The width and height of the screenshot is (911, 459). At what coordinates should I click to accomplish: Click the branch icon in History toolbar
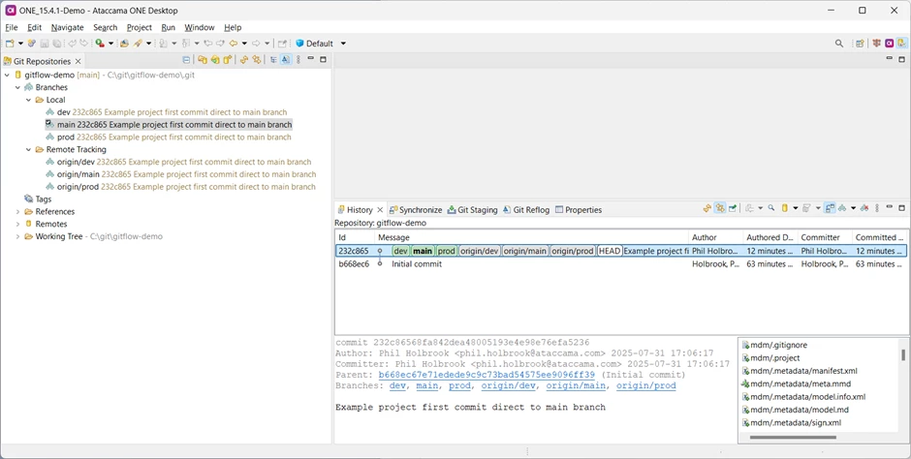point(842,208)
